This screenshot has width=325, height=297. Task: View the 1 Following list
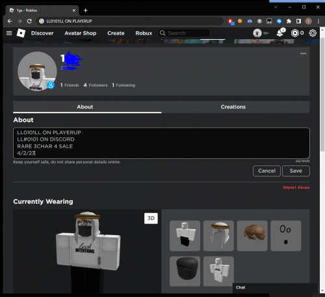click(x=123, y=85)
